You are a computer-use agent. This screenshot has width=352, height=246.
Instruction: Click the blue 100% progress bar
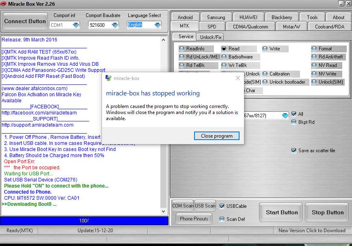tap(84, 221)
